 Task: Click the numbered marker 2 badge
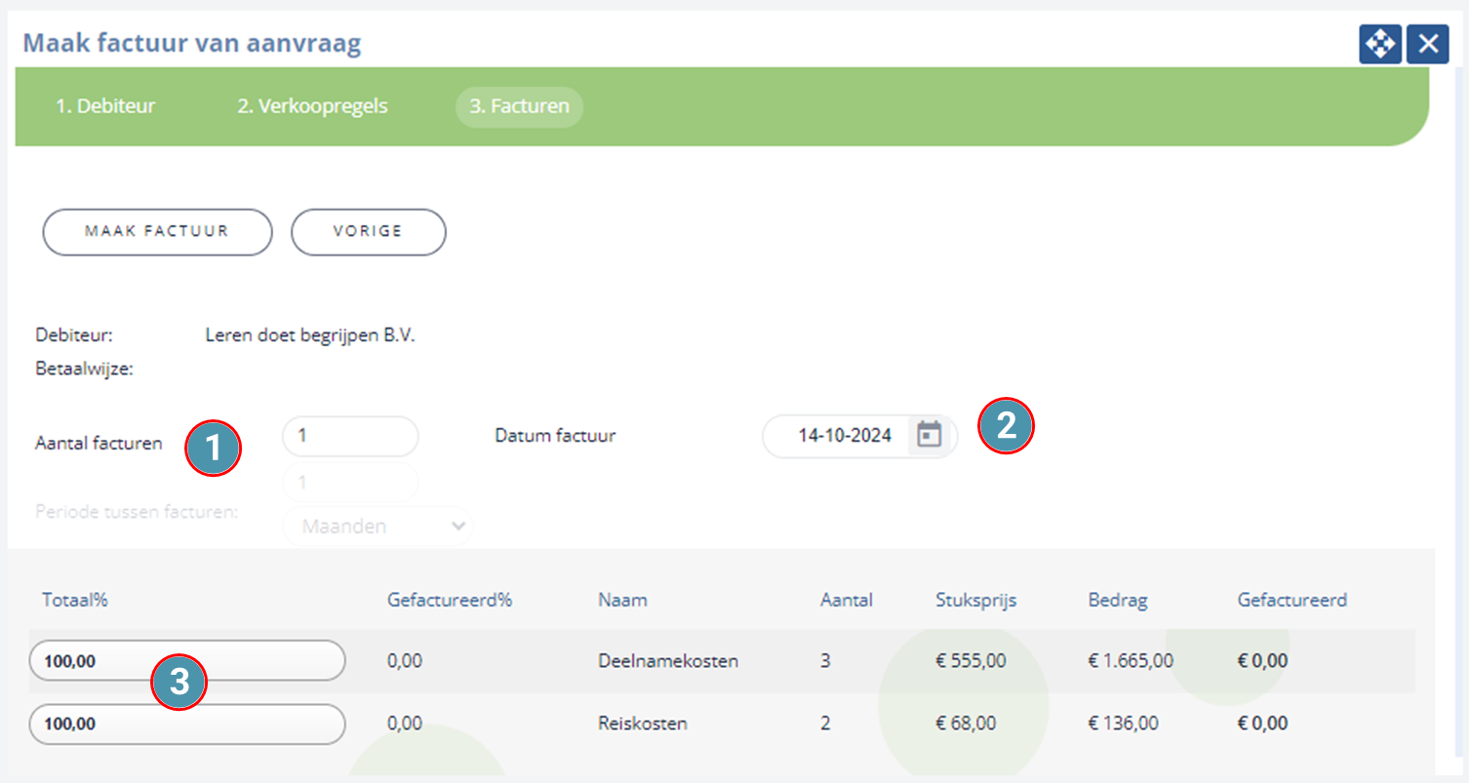click(x=1007, y=426)
